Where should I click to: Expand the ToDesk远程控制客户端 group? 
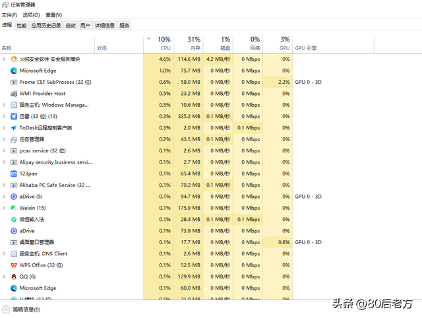[x=4, y=127]
